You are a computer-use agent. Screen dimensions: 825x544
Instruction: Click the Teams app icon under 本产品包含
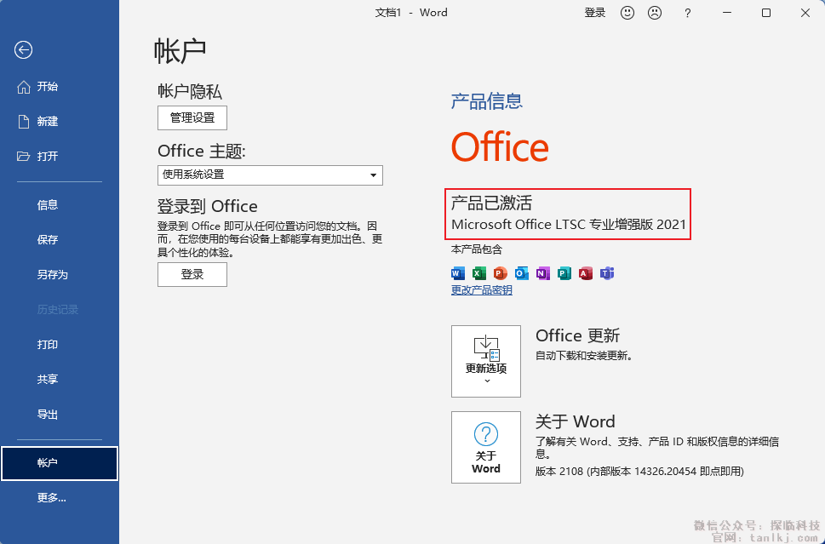[x=607, y=273]
